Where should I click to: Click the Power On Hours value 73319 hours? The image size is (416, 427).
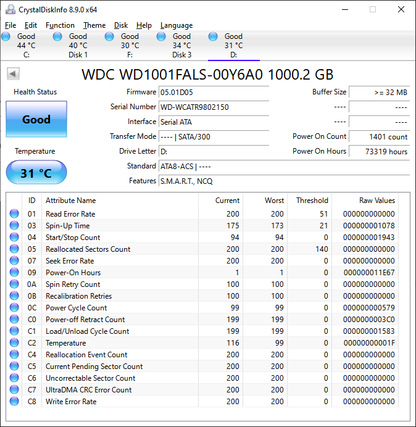[x=379, y=151]
